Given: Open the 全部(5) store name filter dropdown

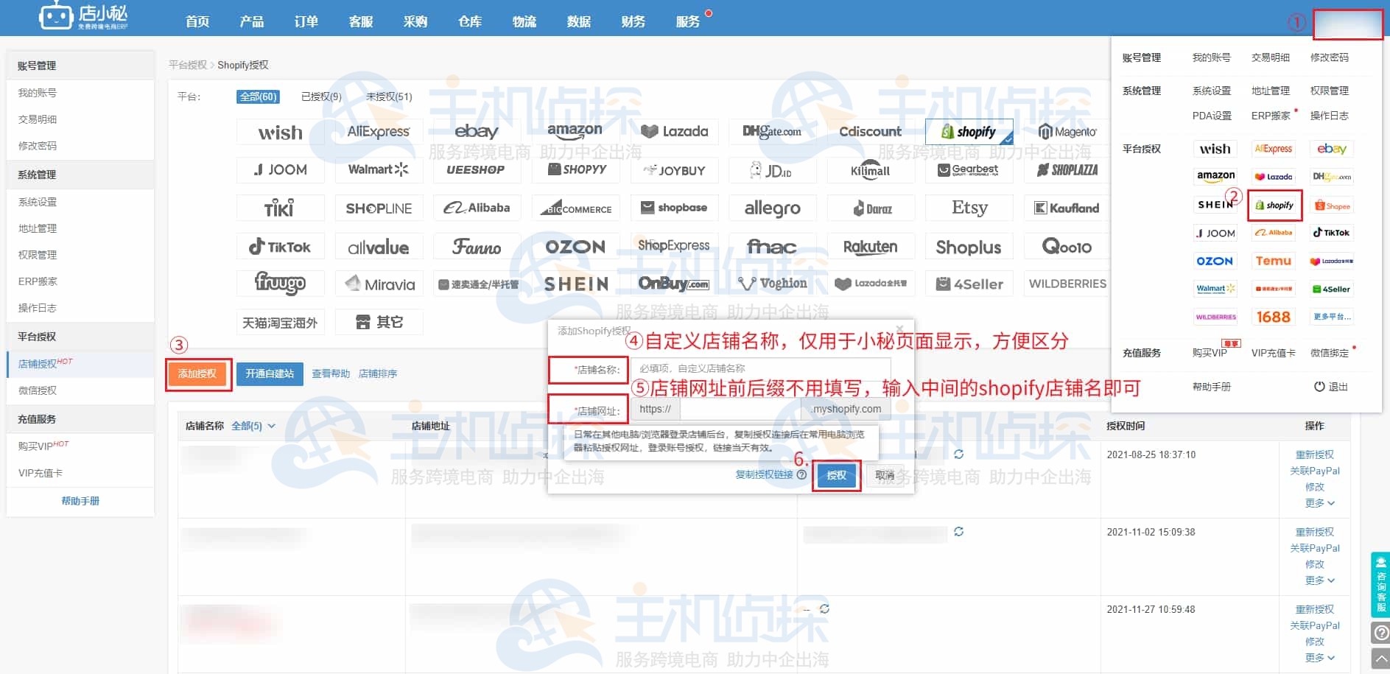Looking at the screenshot, I should point(253,426).
